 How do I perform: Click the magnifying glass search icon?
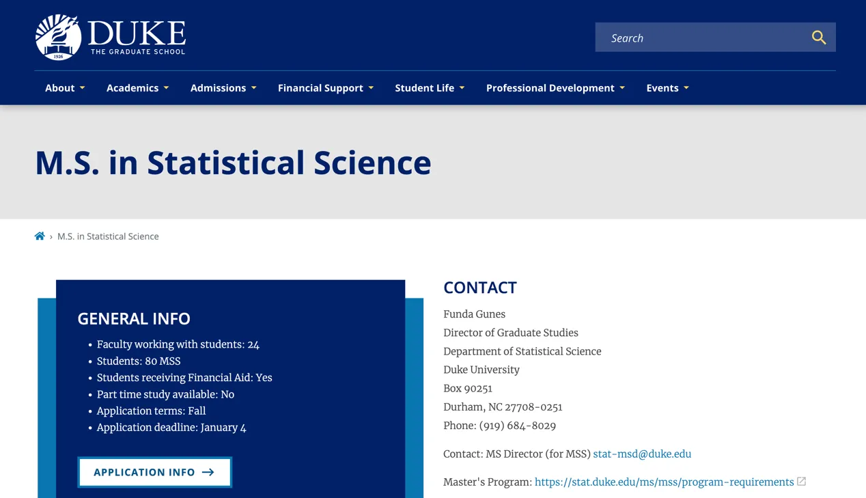[818, 38]
